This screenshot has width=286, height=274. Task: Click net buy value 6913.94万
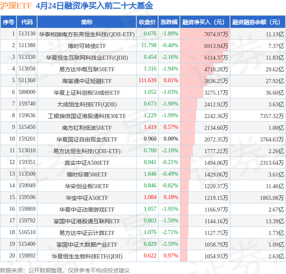pyautogui.click(x=216, y=46)
